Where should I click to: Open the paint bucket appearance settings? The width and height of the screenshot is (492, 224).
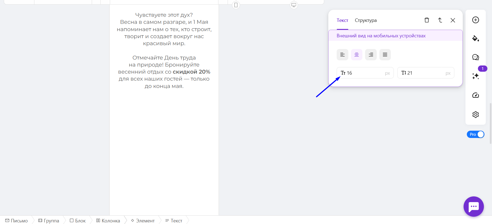coord(475,38)
